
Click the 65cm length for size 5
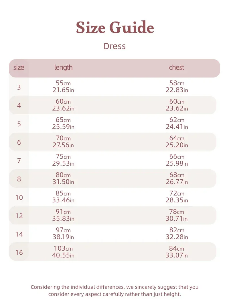pos(63,120)
